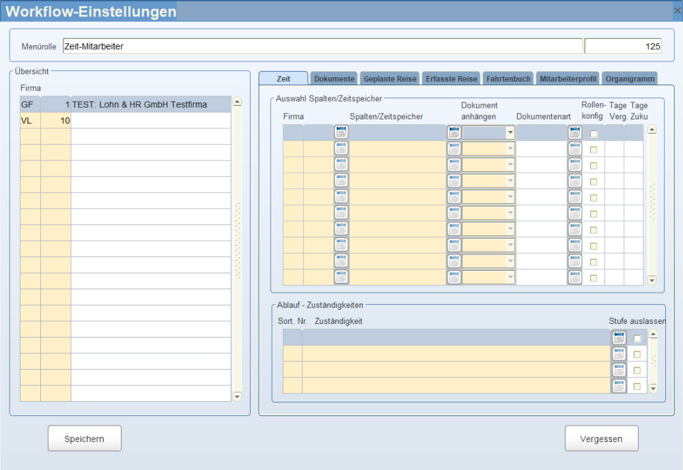Expand first-row Dokument anhängen dropdown
The image size is (683, 470).
[x=510, y=133]
